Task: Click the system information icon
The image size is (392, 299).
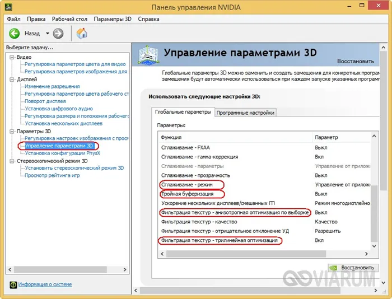Action: [13, 285]
